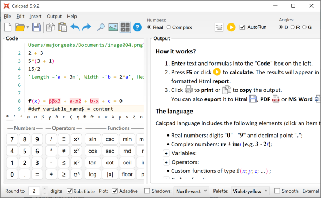The width and height of the screenshot is (321, 198).
Task: Open the Insert menu
Action: point(35,17)
